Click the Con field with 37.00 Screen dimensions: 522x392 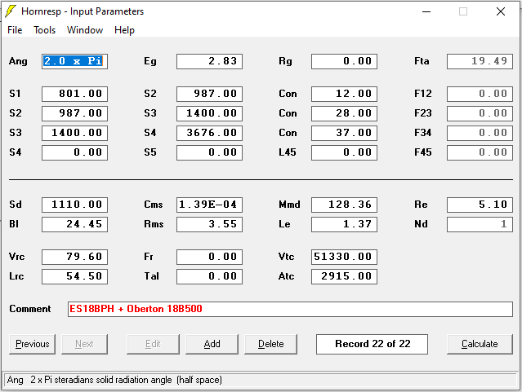pos(344,133)
